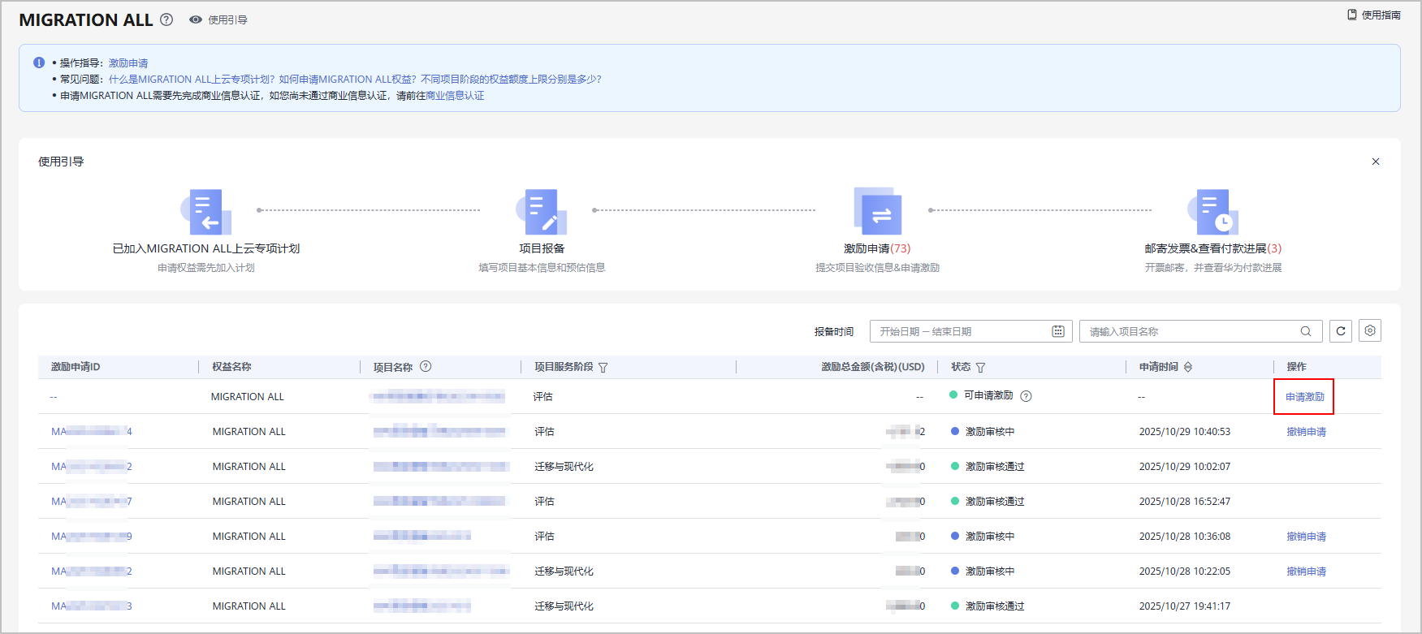The height and width of the screenshot is (634, 1422).
Task: Click the 激励申请 step icon
Action: click(x=877, y=212)
